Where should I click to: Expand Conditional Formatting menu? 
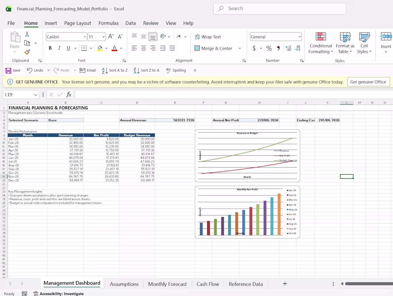point(320,43)
